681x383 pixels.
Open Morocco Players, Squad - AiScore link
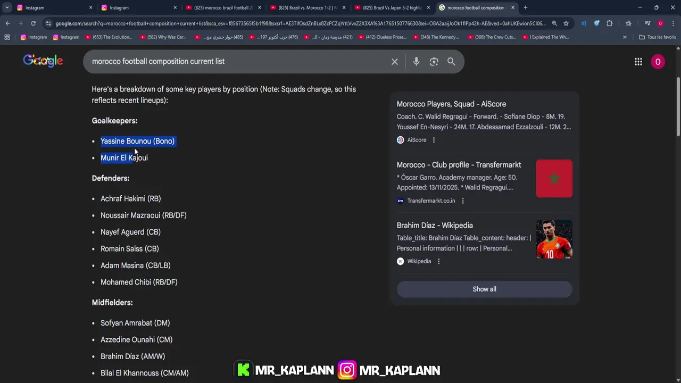pos(451,104)
